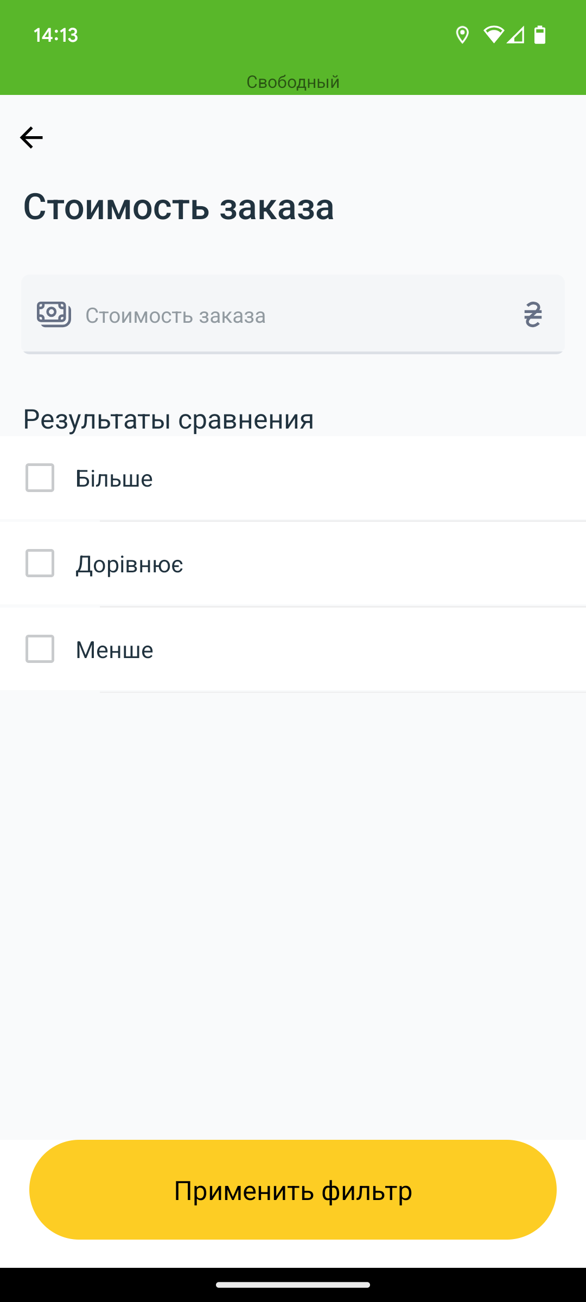Screen dimensions: 586x1302
Task: Tap the 14:13 clock in status bar
Action: [56, 35]
